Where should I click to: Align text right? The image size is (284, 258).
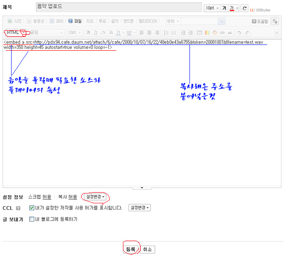click(x=157, y=32)
